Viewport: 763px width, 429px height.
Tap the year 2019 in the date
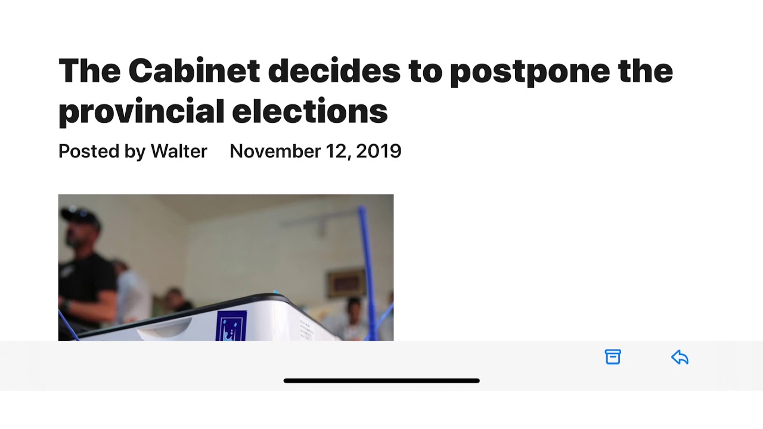pos(379,151)
